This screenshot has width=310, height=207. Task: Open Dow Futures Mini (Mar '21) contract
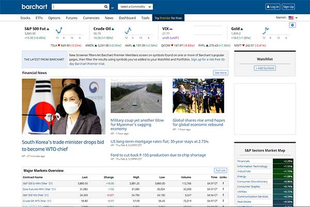(x=39, y=189)
